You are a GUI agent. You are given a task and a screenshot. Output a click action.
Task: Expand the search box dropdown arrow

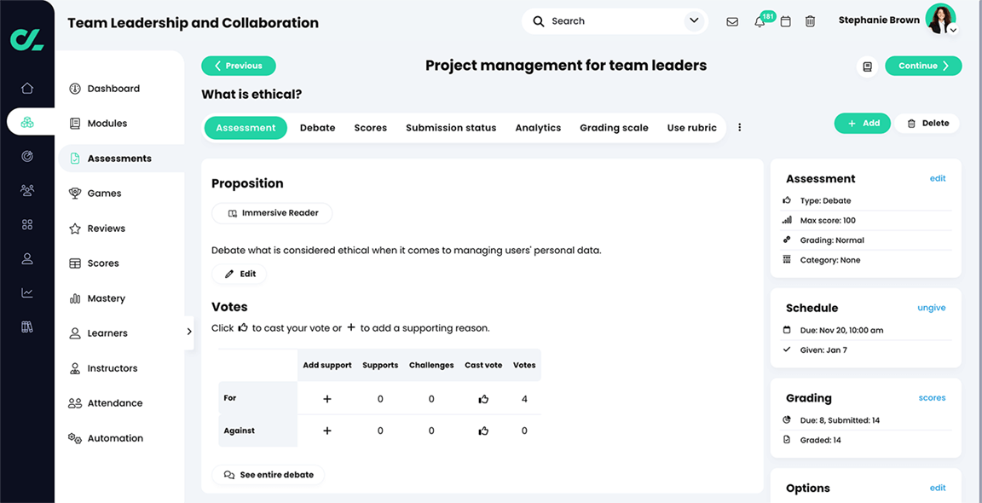click(x=694, y=20)
